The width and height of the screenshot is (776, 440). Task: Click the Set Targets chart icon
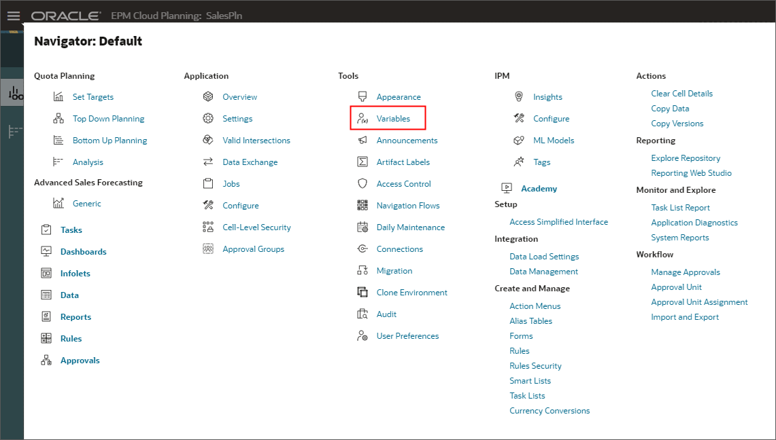pyautogui.click(x=58, y=96)
